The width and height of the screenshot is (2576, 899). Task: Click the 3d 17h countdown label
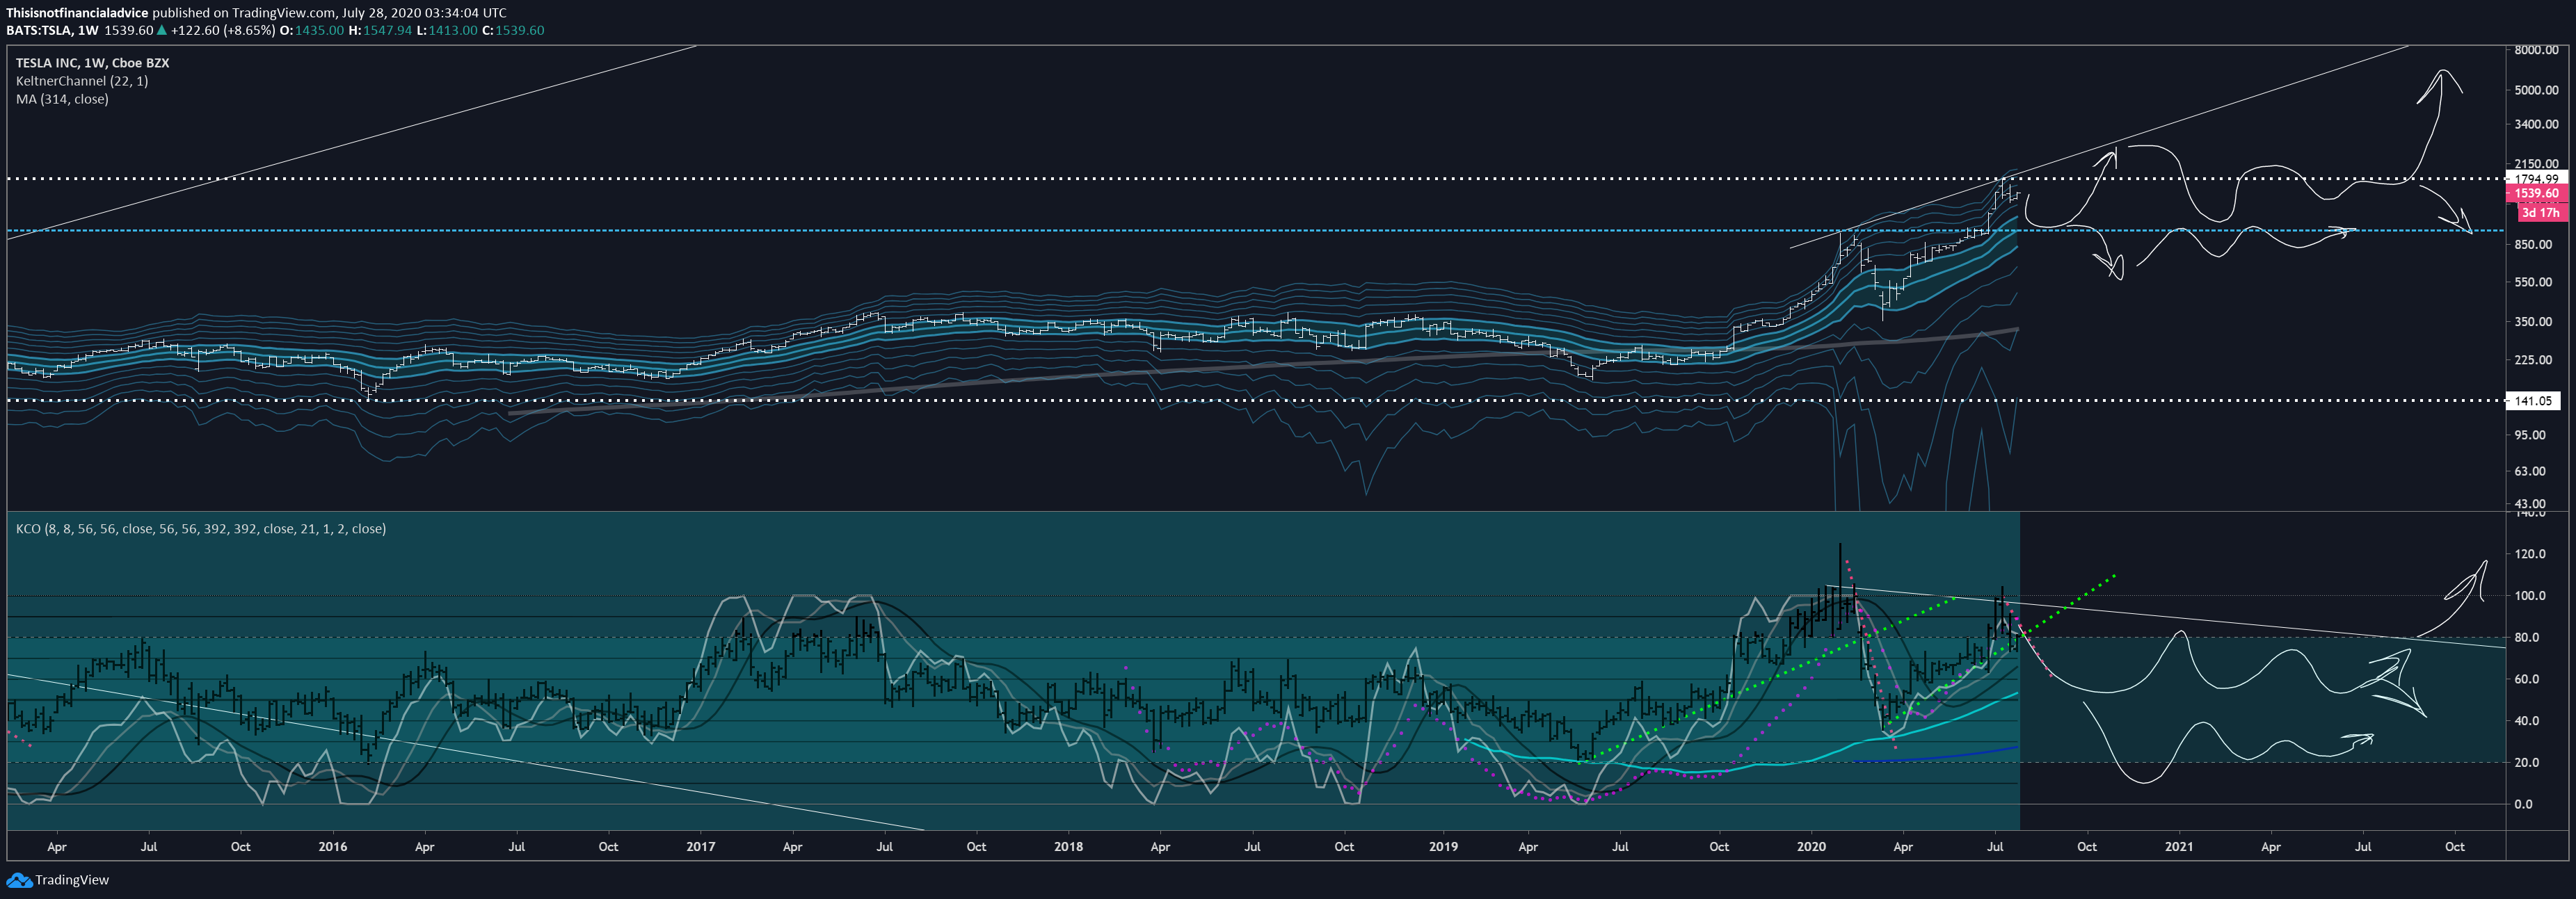(x=2541, y=212)
